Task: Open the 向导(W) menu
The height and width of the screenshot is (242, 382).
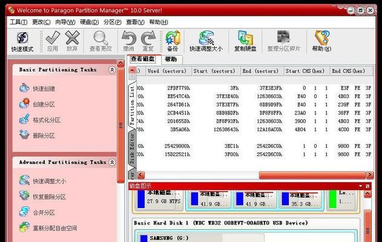Action: pyautogui.click(x=65, y=22)
